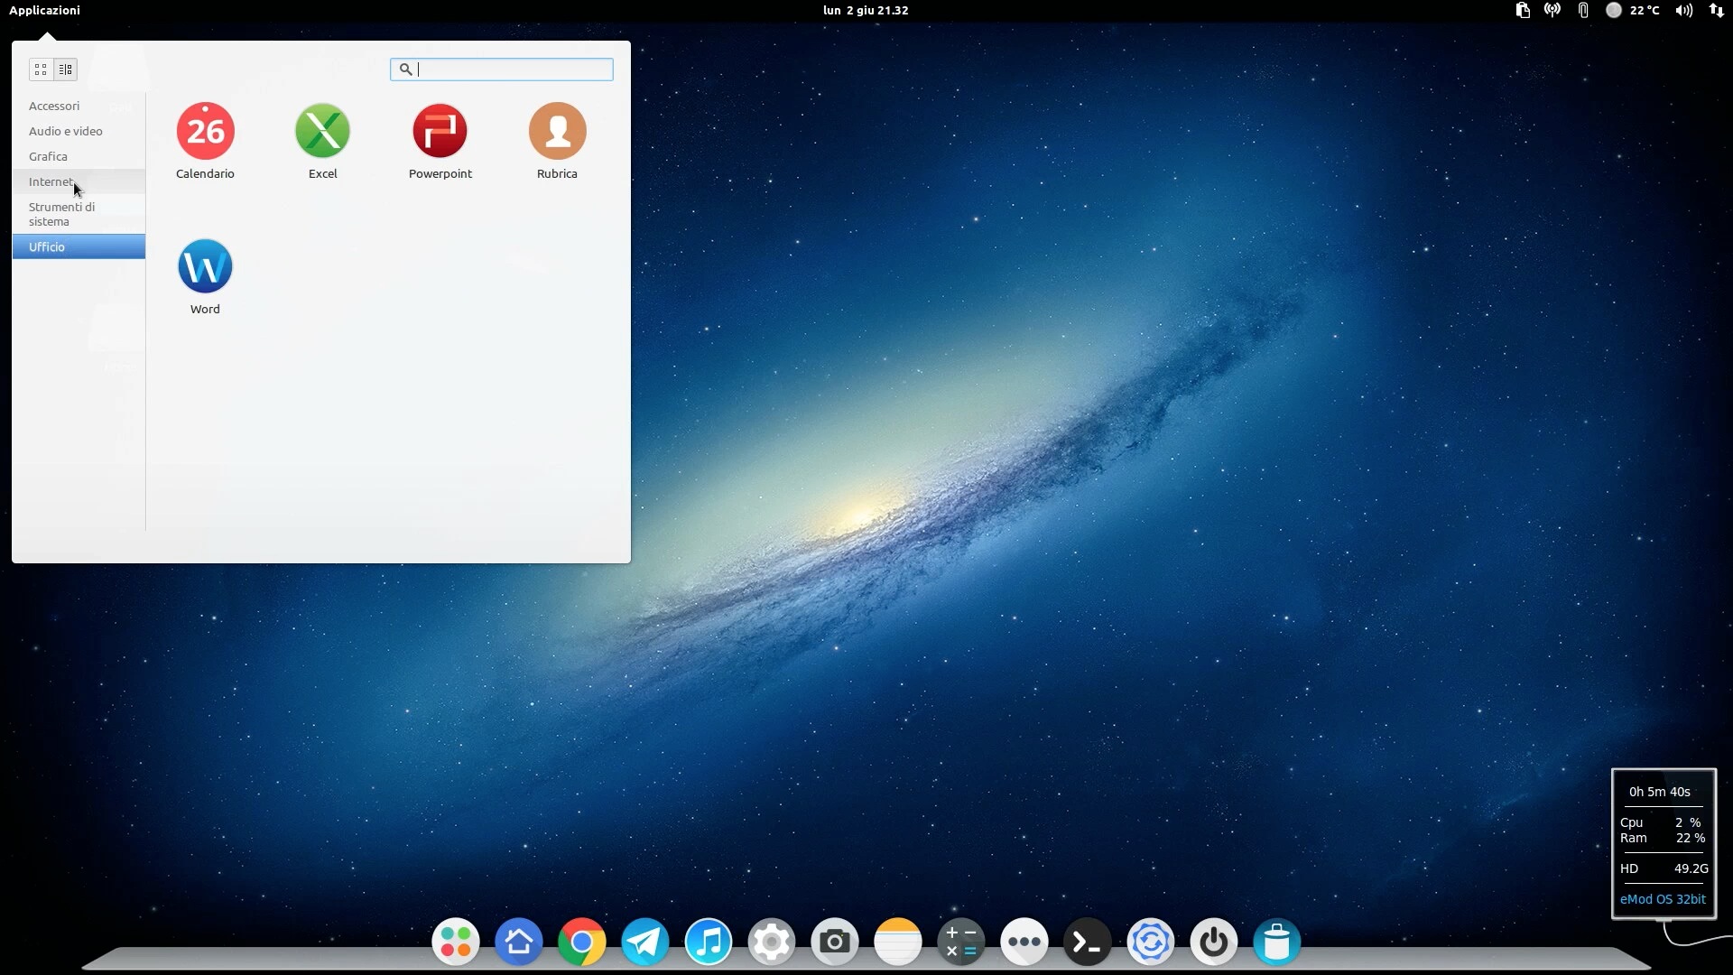This screenshot has width=1733, height=975.
Task: Switch to grid view in app menu
Action: tap(41, 70)
